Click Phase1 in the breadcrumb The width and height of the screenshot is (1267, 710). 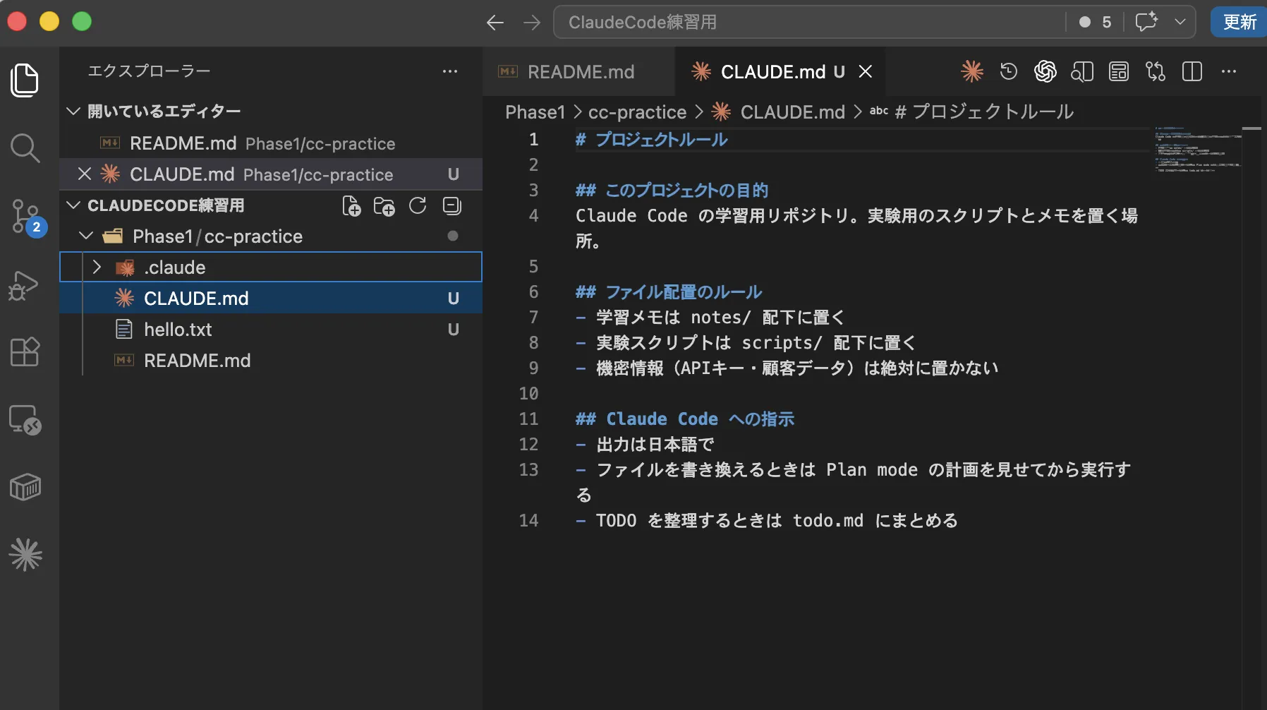535,112
